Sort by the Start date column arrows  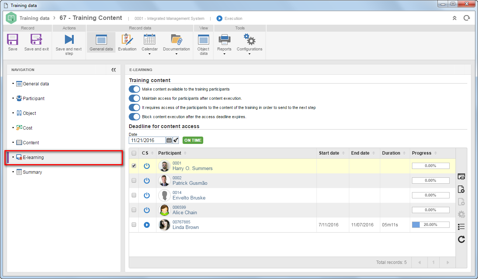(343, 153)
